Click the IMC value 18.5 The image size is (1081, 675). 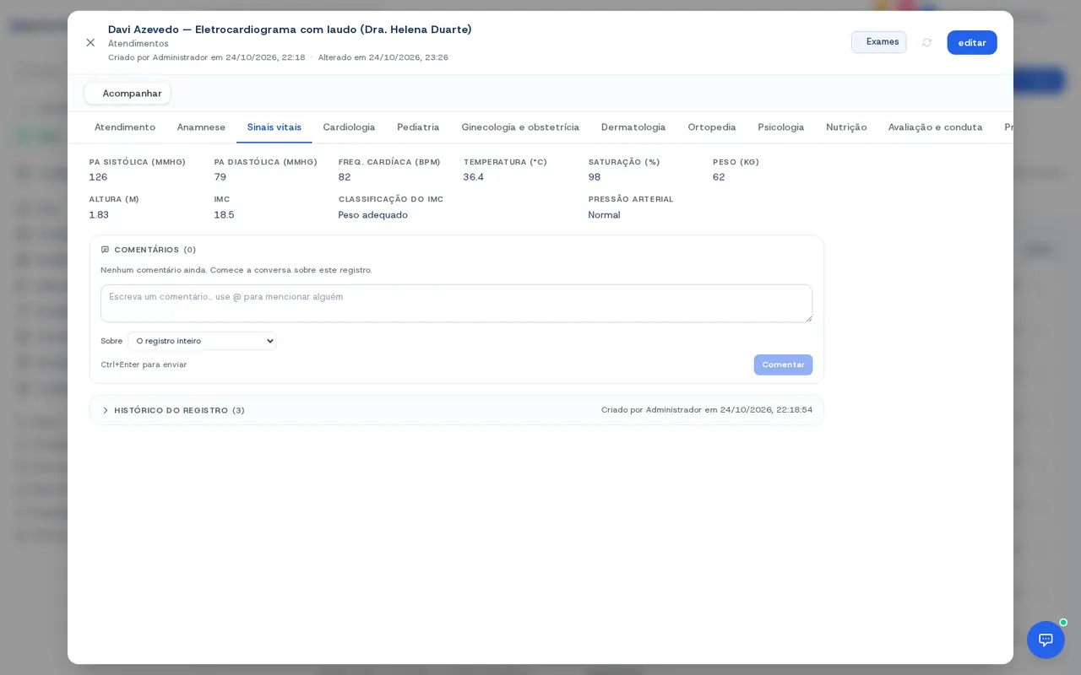point(224,215)
